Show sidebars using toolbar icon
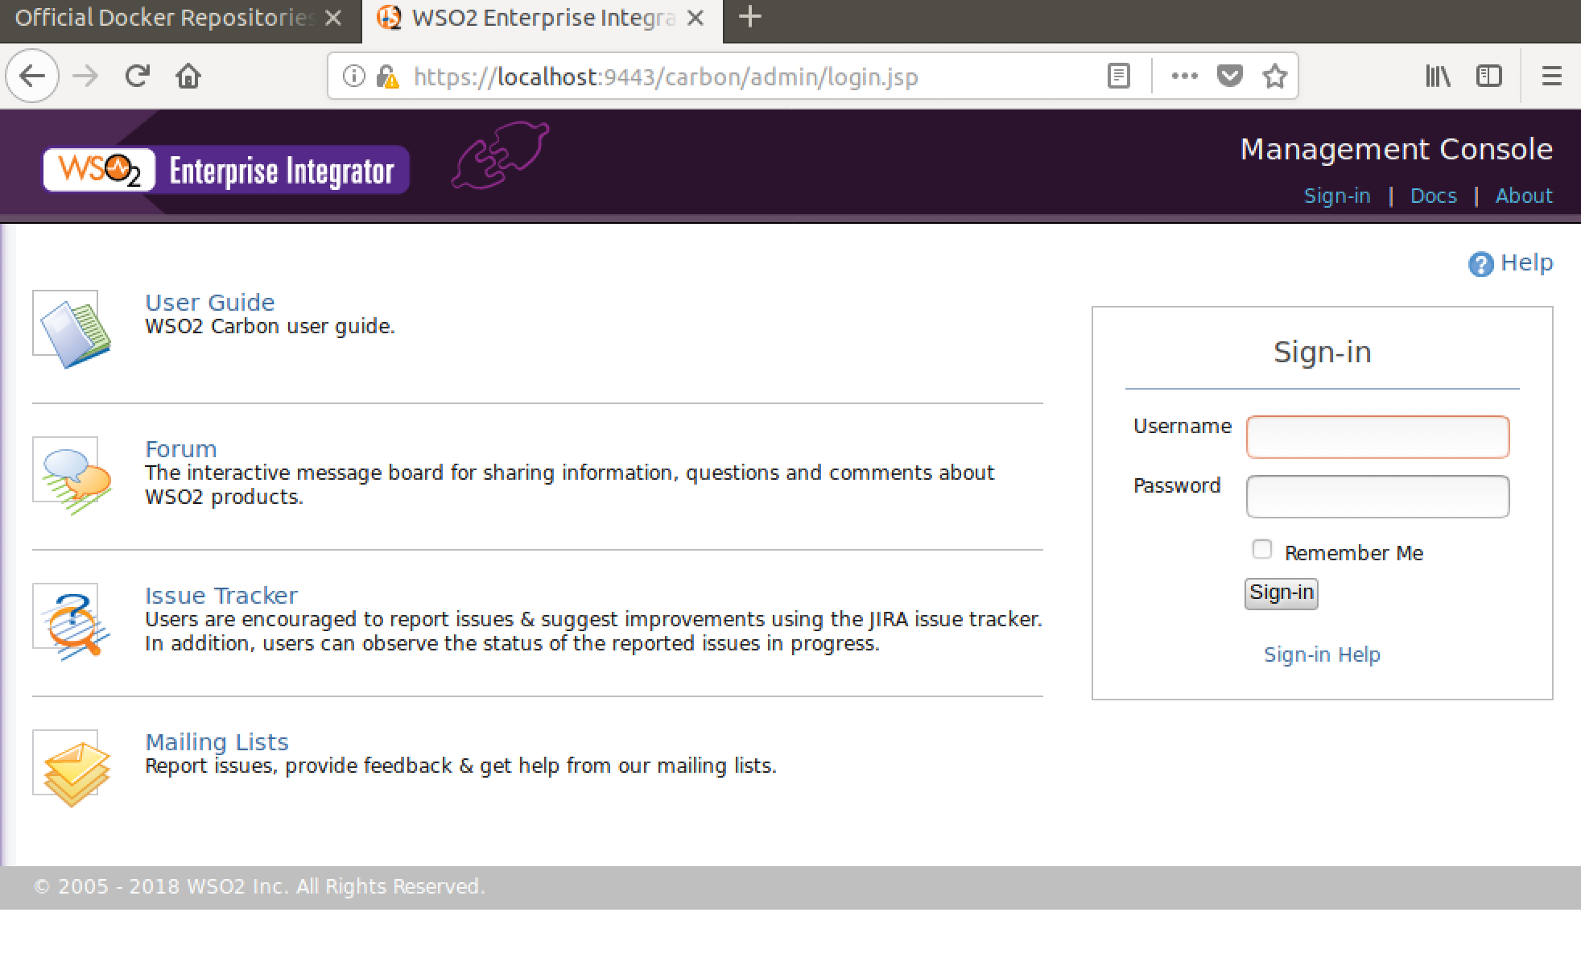This screenshot has height=966, width=1581. [1488, 76]
